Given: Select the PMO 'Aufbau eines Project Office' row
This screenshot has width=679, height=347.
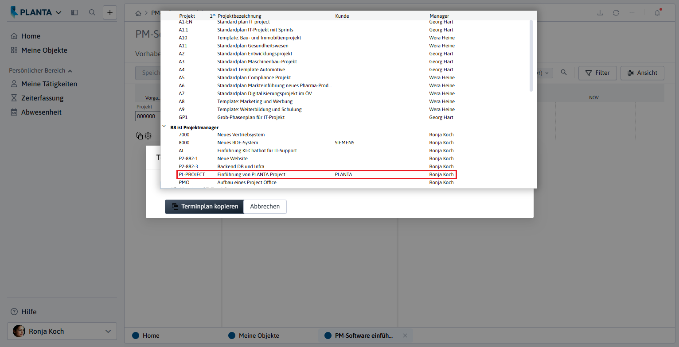Looking at the screenshot, I should point(316,182).
